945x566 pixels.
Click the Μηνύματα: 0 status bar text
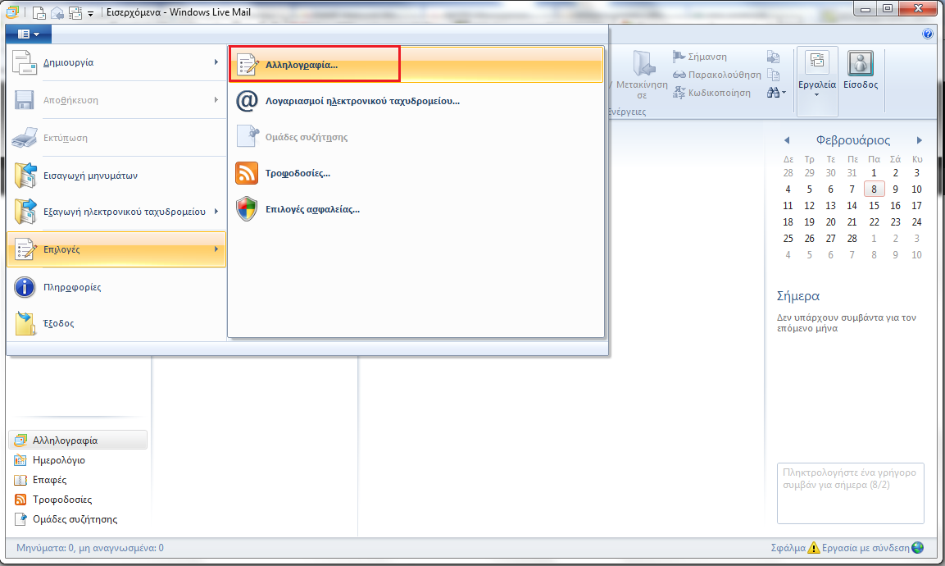90,548
